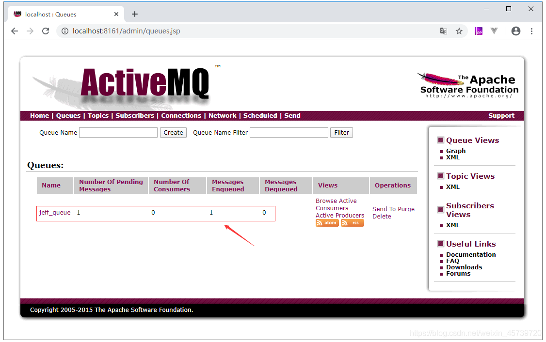Close the localhost : Queues tab
The height and width of the screenshot is (342, 546).
click(x=116, y=14)
